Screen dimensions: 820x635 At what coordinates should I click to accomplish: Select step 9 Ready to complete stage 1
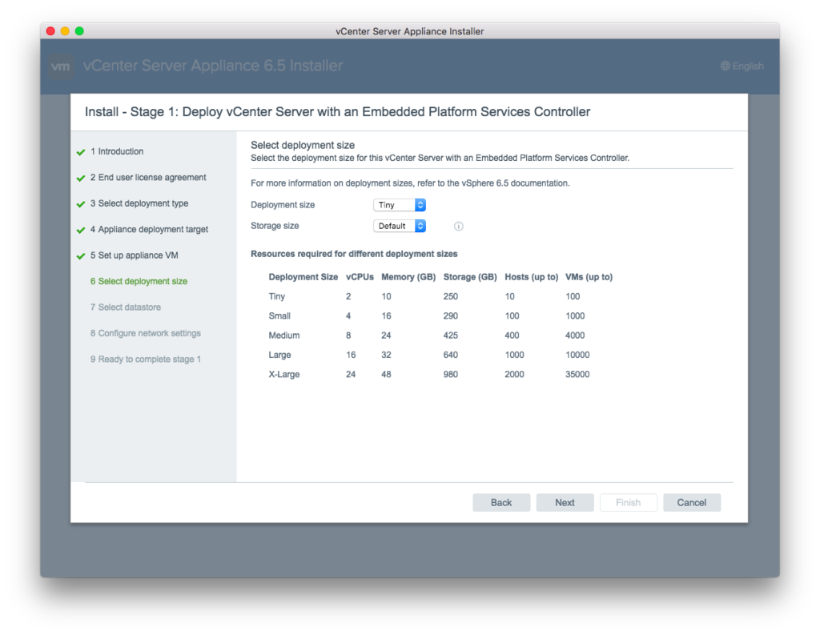[146, 359]
